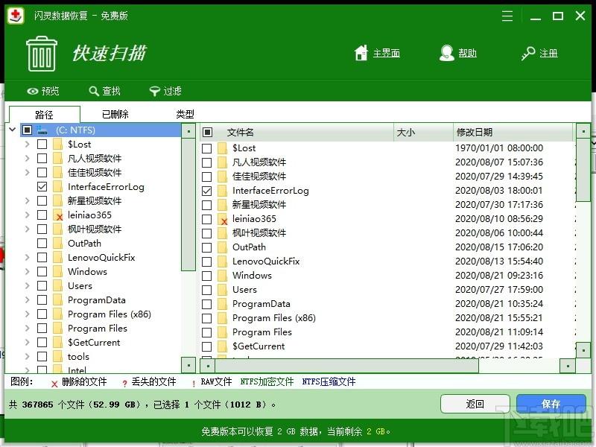Open the 注册 link
The height and width of the screenshot is (447, 596).
point(548,53)
